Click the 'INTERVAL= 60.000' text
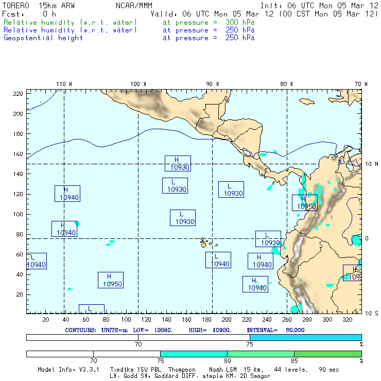Screen dimensions: 381x381 276,330
